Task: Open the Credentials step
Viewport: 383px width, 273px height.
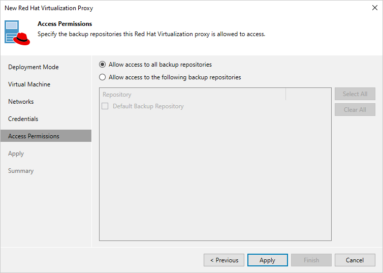Action: 23,119
